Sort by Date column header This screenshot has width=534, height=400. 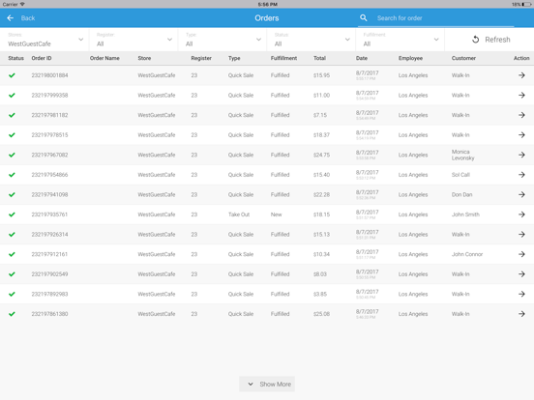[x=362, y=58]
